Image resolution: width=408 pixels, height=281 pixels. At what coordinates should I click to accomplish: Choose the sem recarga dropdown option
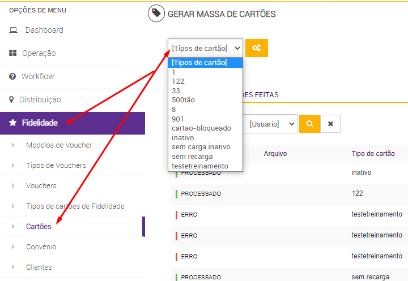[205, 157]
